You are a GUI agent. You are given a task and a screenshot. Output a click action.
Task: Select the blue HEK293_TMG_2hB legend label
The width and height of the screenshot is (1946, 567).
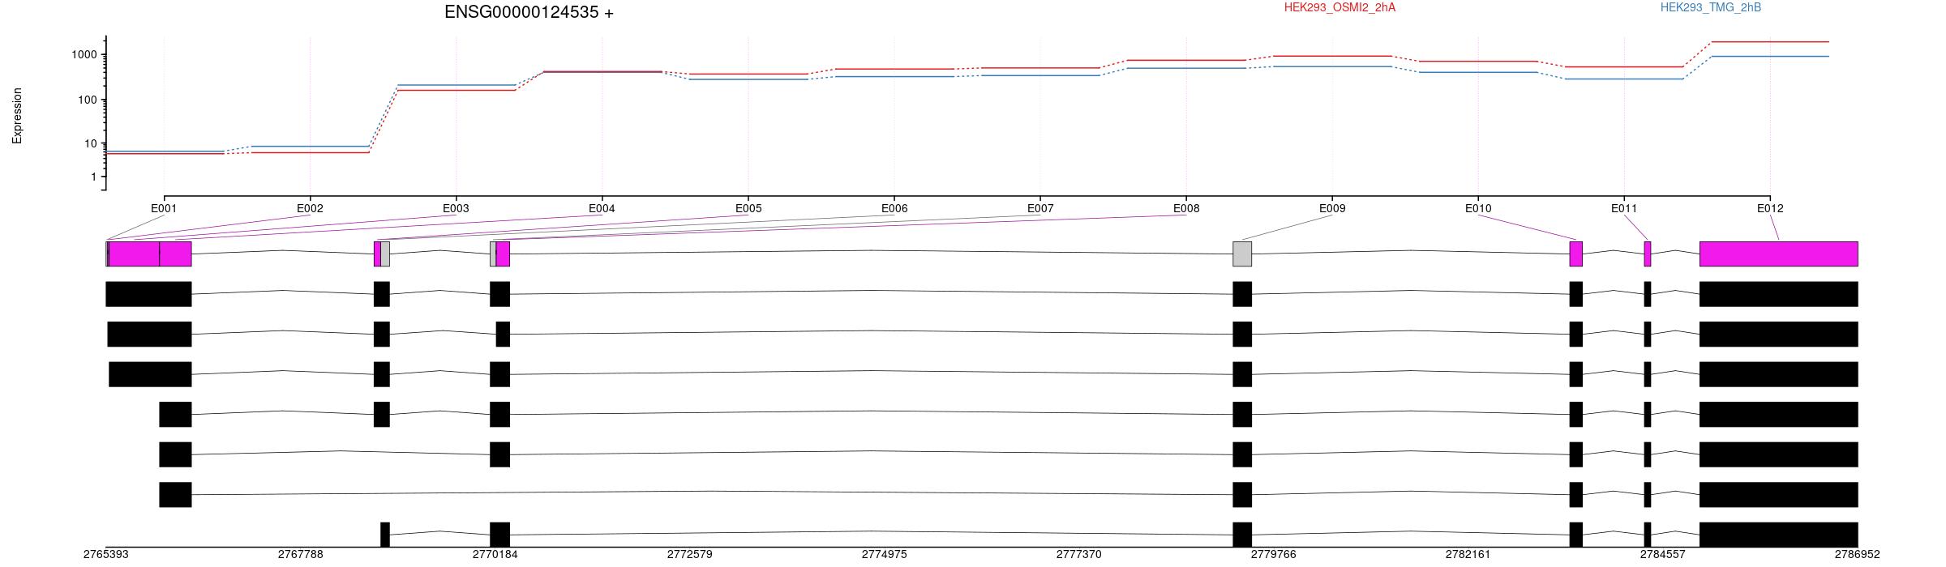point(1710,7)
